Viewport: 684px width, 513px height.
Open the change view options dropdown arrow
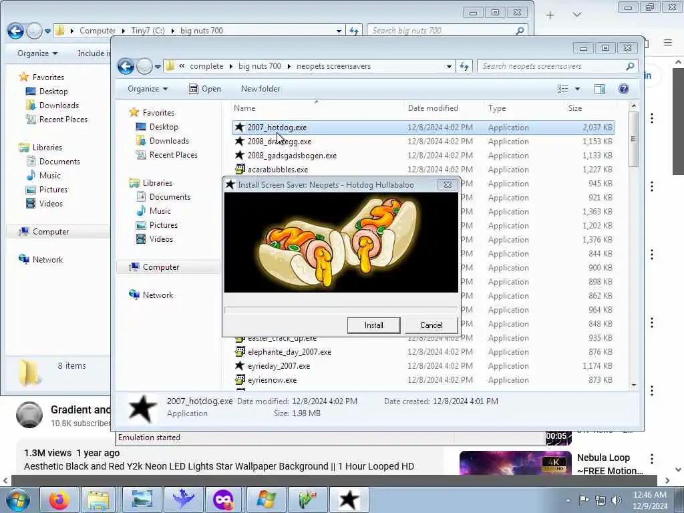point(577,89)
